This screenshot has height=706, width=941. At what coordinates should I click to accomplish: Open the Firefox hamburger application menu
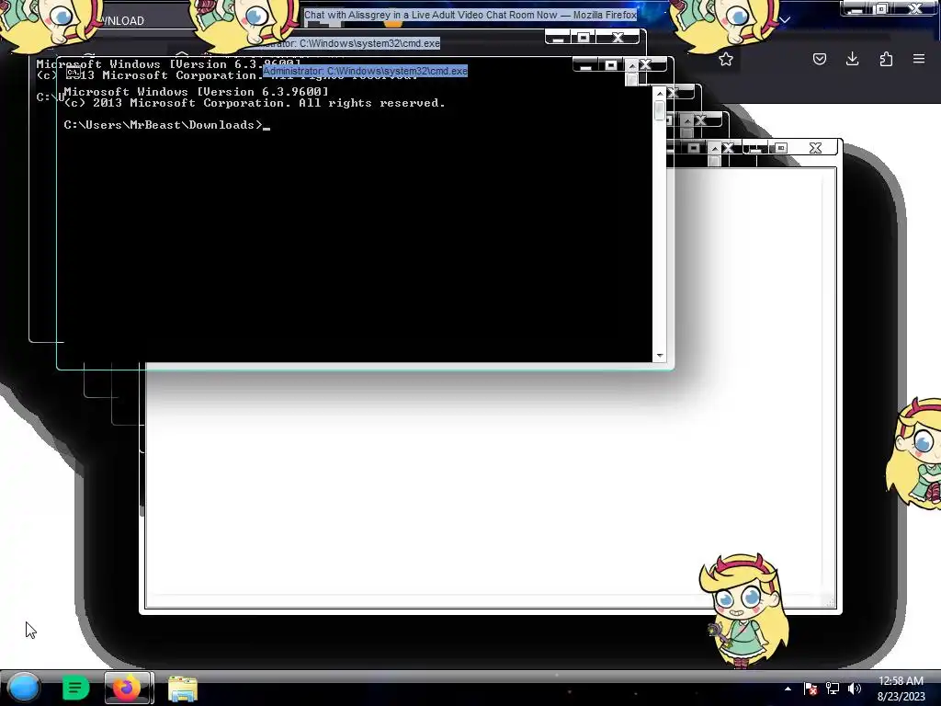(919, 59)
